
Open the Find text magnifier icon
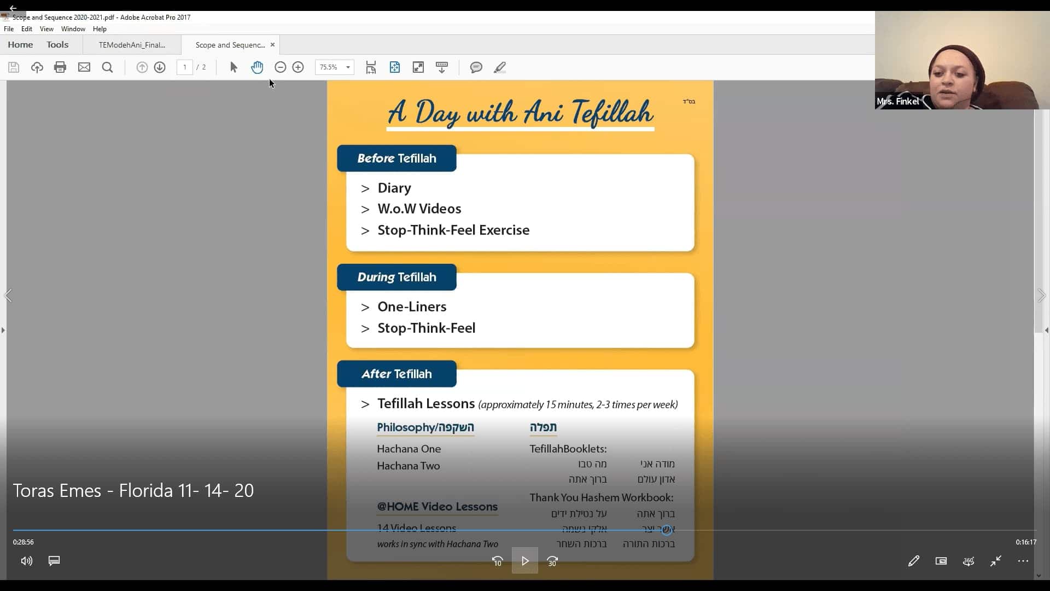click(108, 67)
